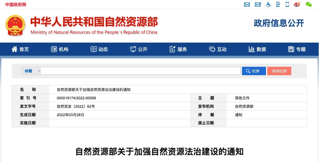Open the 互动 navigation item
The width and height of the screenshot is (319, 162).
(x=218, y=49)
